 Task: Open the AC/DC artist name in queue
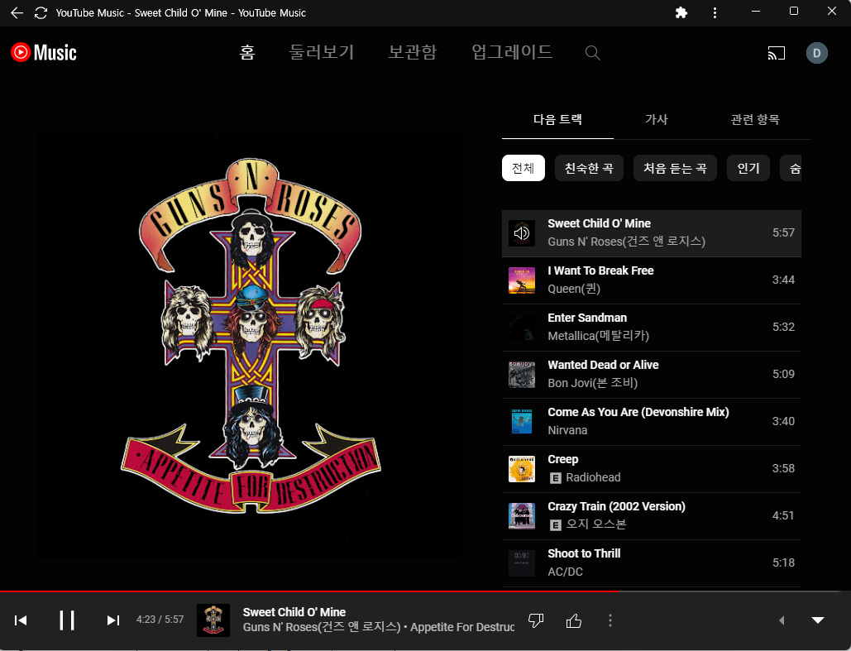click(565, 572)
